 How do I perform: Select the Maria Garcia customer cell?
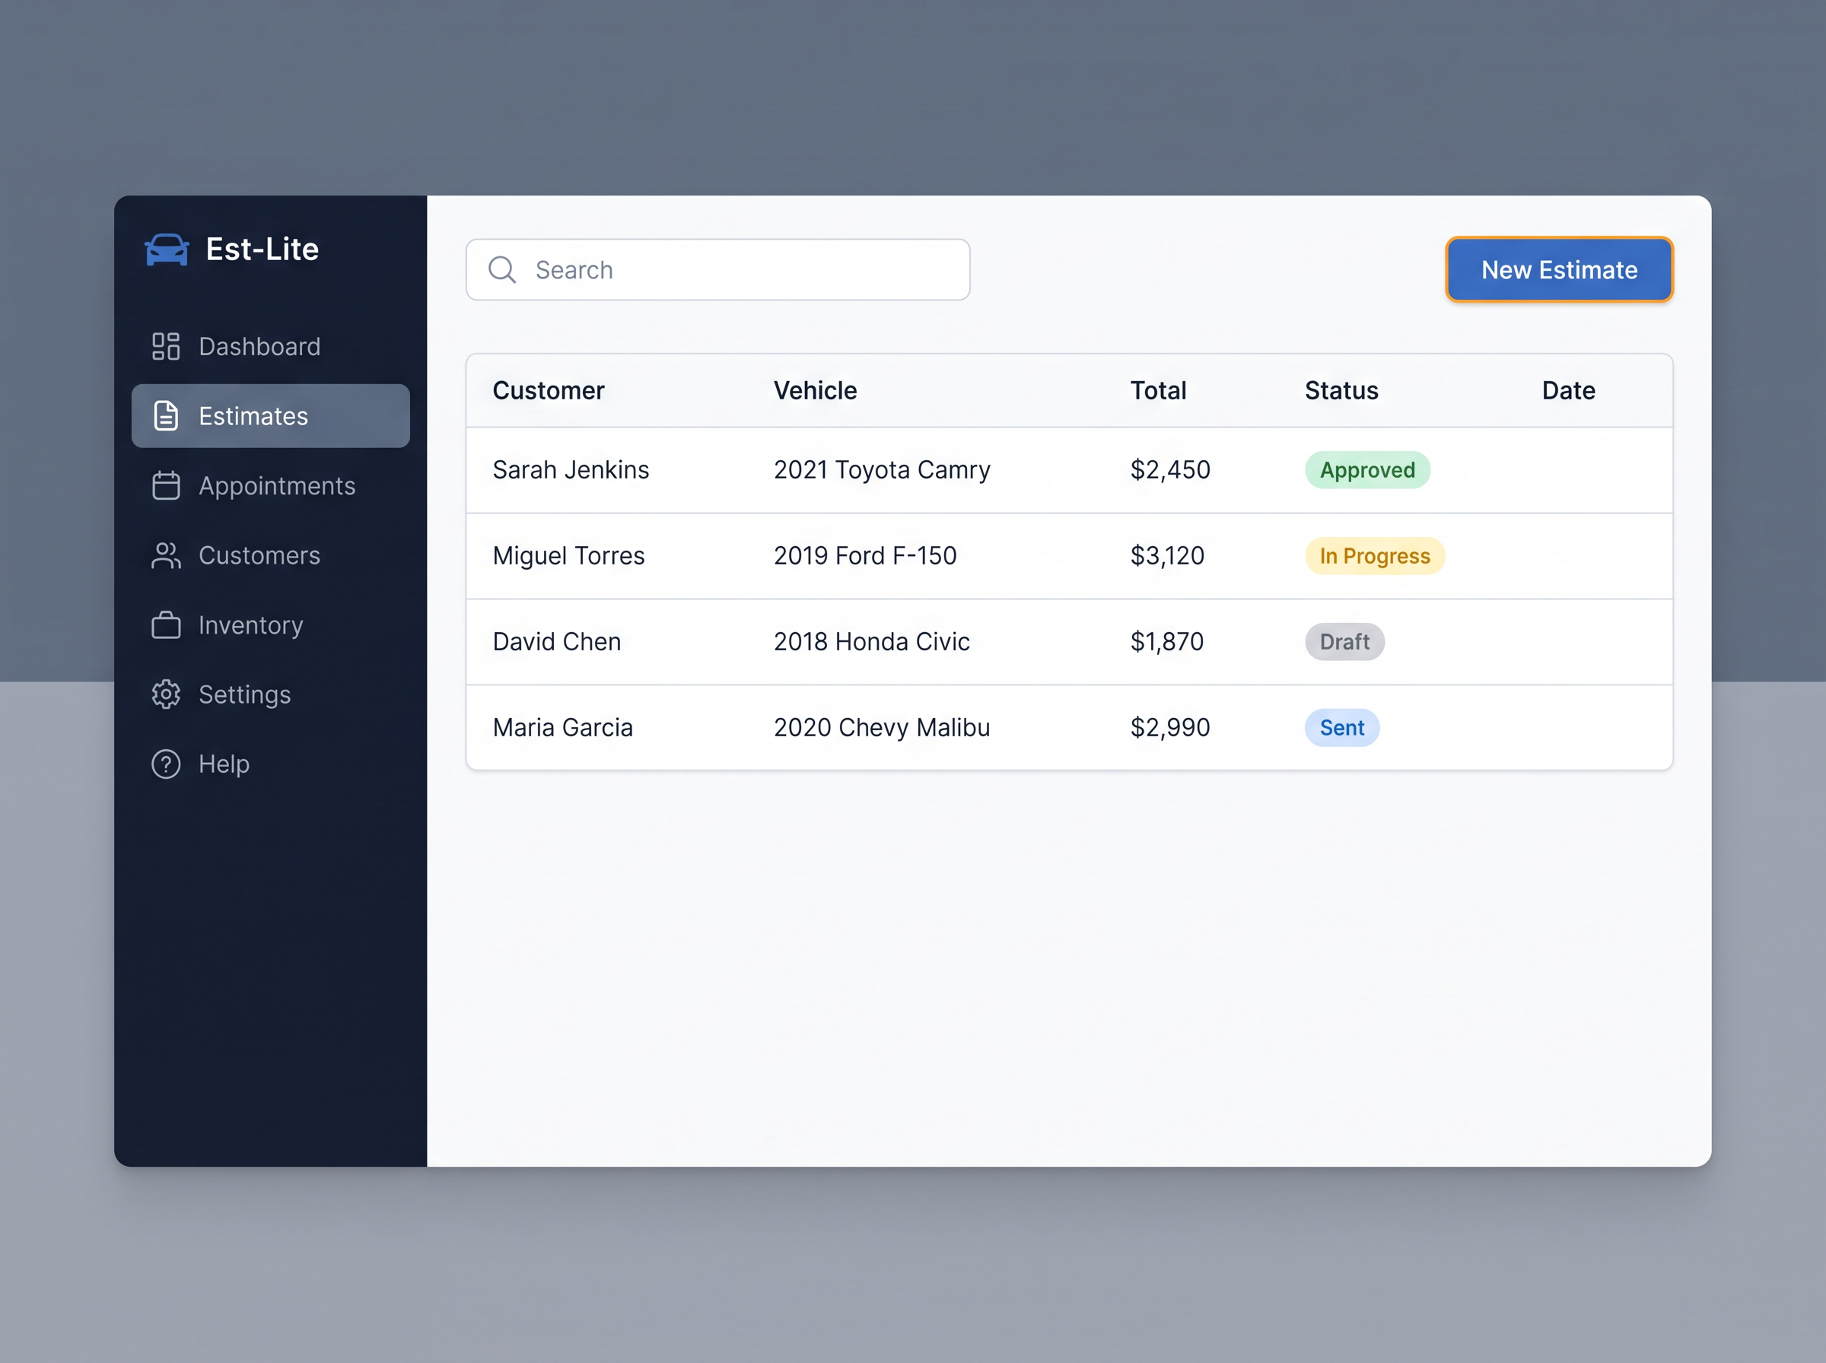click(x=563, y=727)
